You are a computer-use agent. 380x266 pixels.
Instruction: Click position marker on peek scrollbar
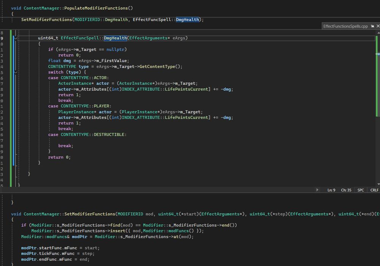pos(378,54)
